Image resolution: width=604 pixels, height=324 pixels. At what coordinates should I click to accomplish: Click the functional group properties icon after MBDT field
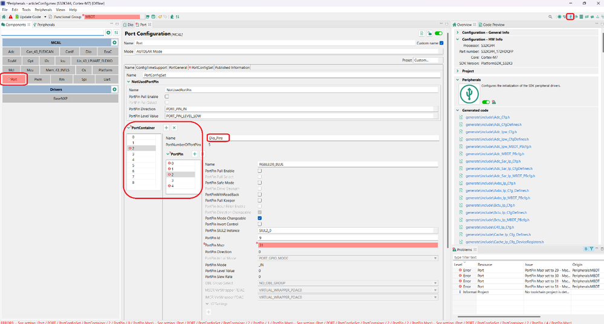pos(148,16)
